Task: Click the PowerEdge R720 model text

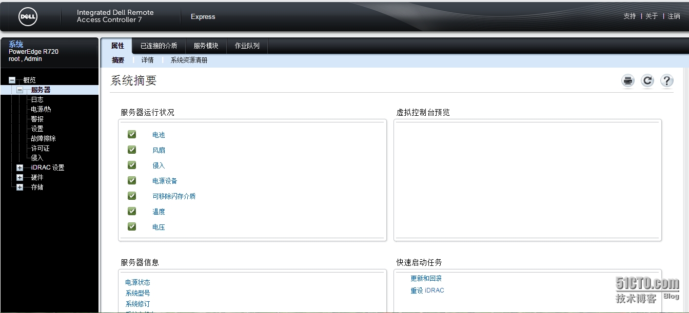Action: pos(33,52)
